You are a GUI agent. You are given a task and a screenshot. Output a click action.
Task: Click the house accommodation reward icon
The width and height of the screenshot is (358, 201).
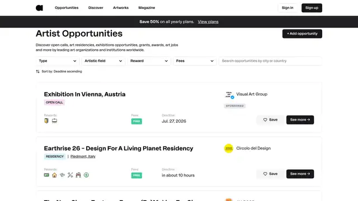point(54,175)
